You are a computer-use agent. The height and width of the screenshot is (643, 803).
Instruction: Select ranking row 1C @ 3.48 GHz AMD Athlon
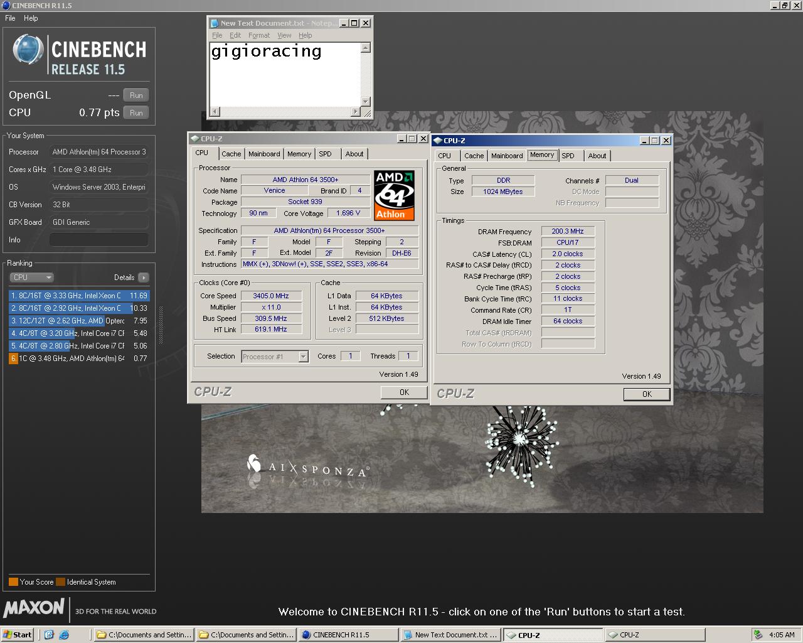(x=79, y=359)
